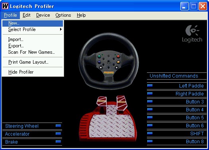Select Import... in the Profile menu
Viewport: 209px width, 150px height.
(x=33, y=39)
